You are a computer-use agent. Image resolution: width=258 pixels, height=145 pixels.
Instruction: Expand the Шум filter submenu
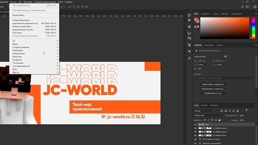pyautogui.click(x=34, y=69)
